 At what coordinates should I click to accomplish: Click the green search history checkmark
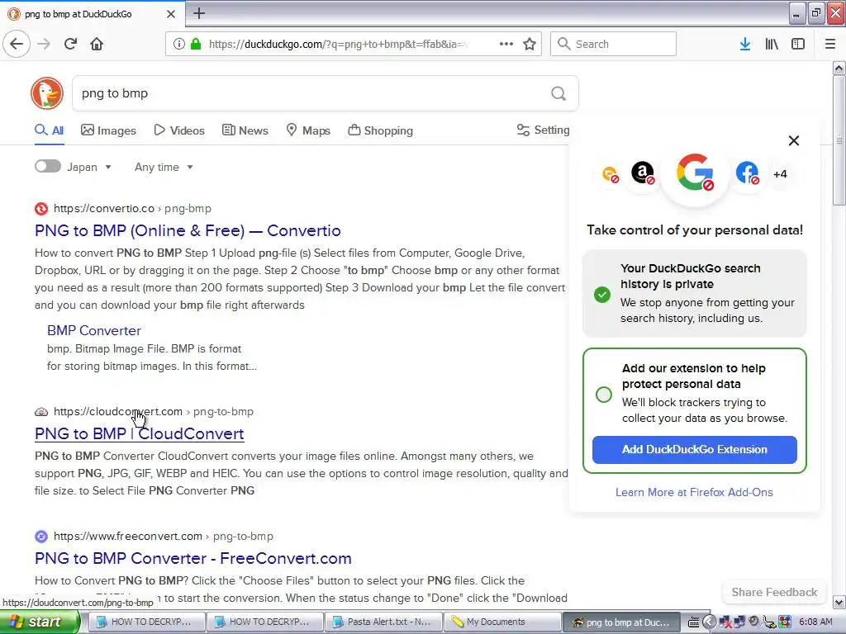pyautogui.click(x=602, y=295)
